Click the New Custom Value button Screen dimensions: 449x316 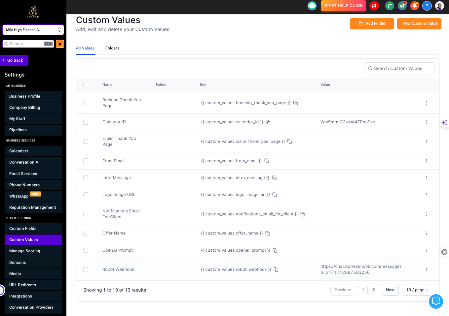tap(419, 24)
